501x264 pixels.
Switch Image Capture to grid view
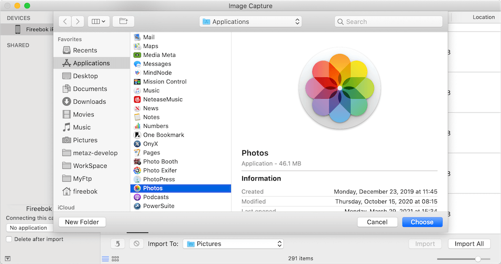[115, 258]
